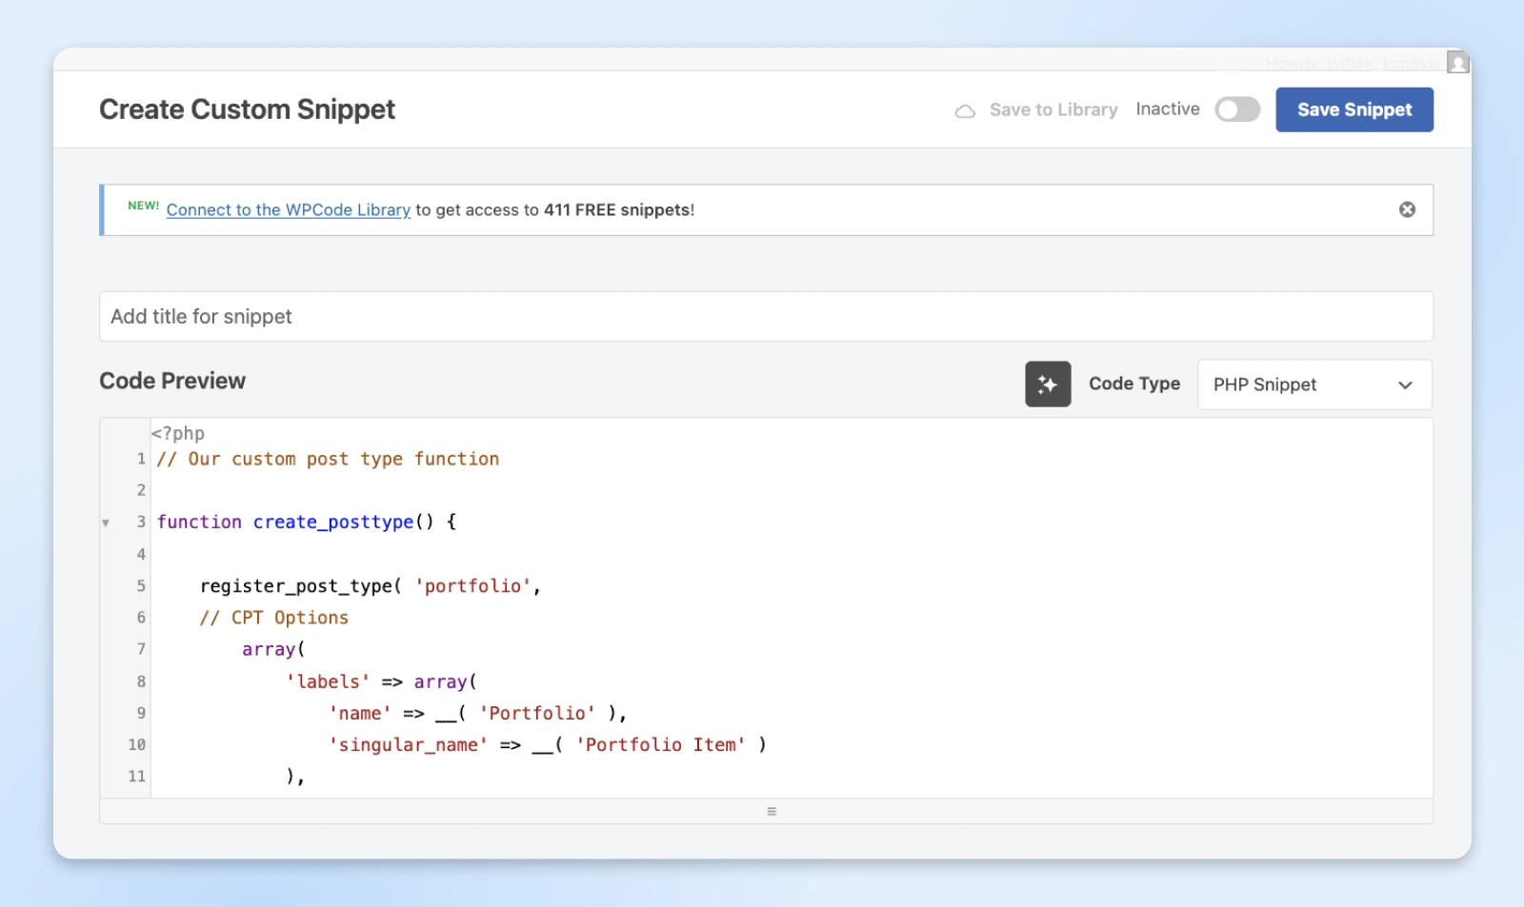Place cursor on the 'portfolio' string
The height and width of the screenshot is (907, 1524).
tap(472, 586)
